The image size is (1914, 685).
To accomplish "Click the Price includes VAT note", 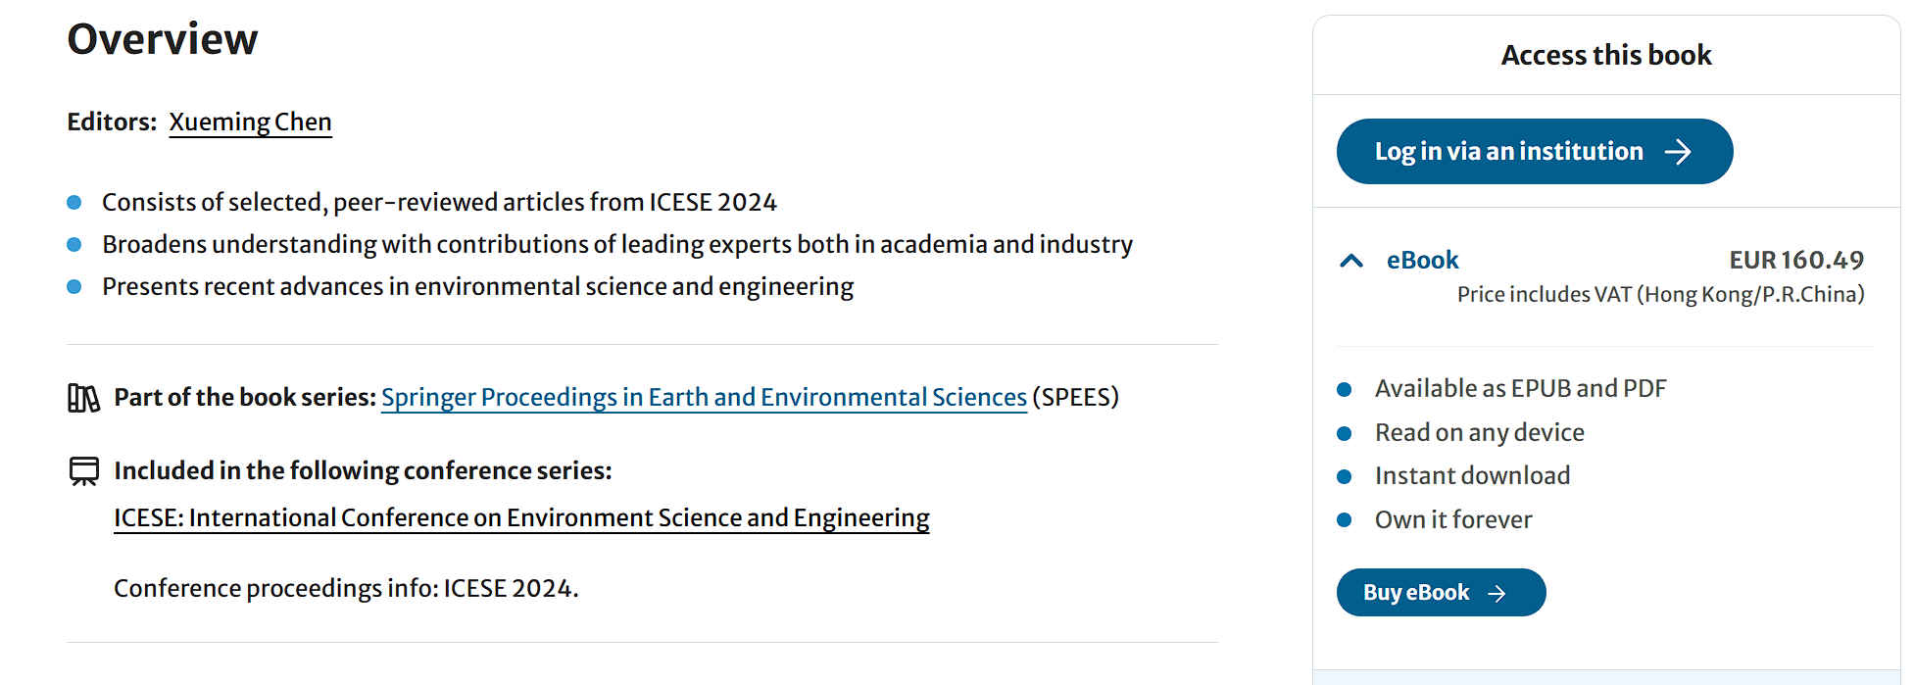I will [x=1660, y=295].
